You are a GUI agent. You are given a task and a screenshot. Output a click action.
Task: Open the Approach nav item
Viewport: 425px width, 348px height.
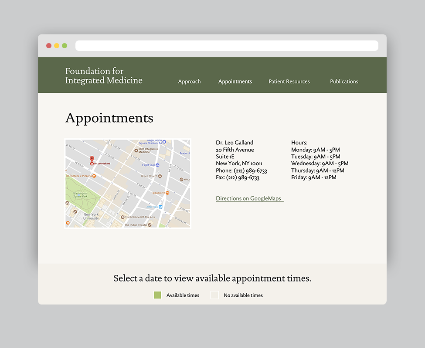(189, 81)
